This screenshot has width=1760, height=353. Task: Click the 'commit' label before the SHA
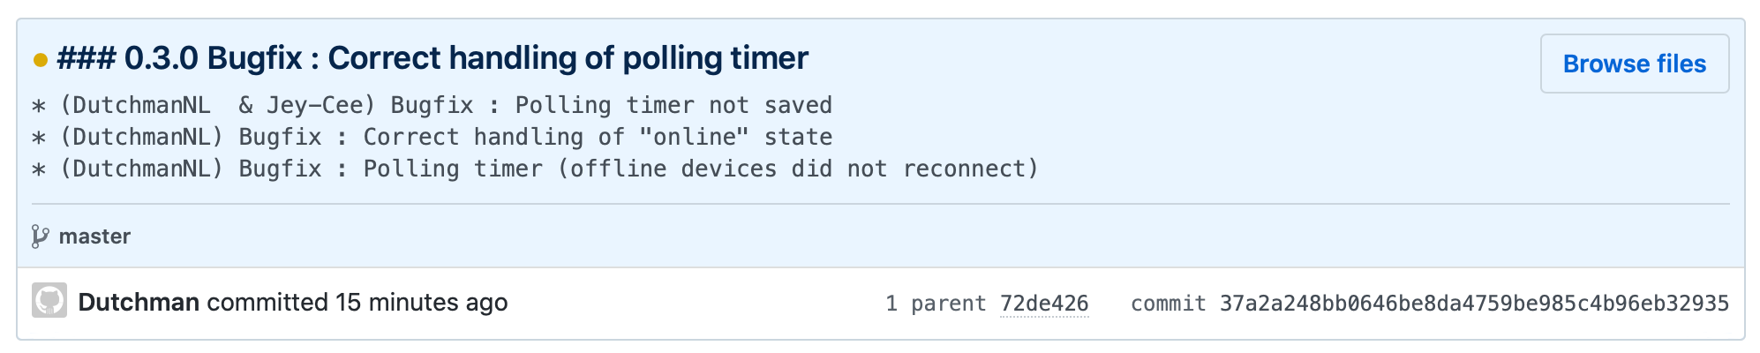pos(1168,304)
